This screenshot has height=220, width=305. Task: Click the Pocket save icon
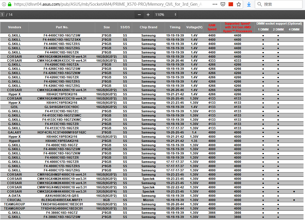point(223,4)
